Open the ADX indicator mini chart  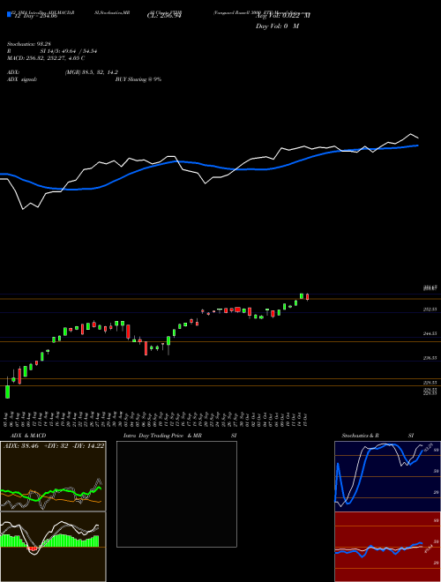click(x=53, y=476)
